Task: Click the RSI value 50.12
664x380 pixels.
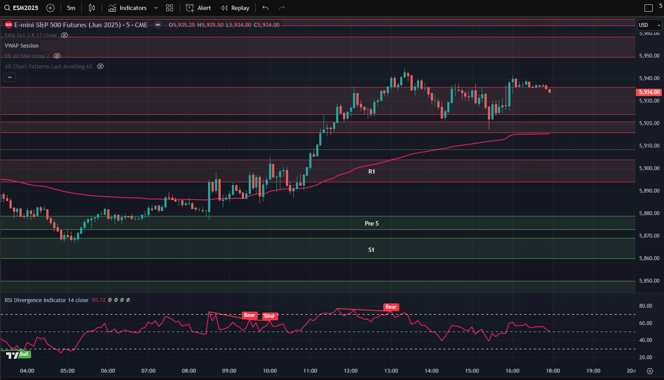Action: tap(99, 300)
